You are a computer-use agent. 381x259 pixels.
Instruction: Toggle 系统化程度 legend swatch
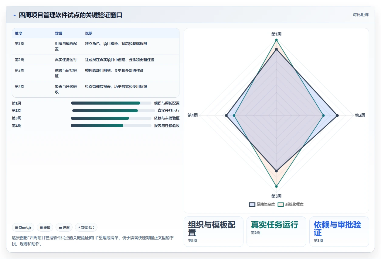coord(281,204)
